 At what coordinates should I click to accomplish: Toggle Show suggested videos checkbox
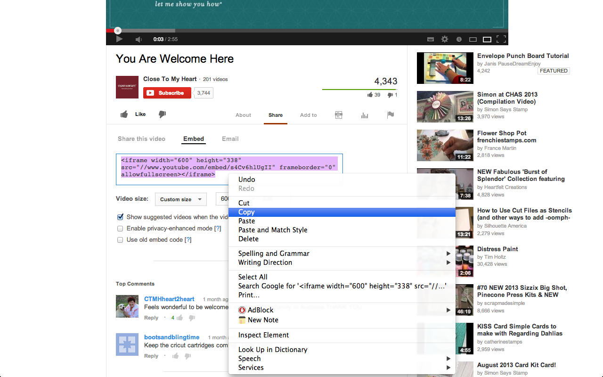(120, 217)
